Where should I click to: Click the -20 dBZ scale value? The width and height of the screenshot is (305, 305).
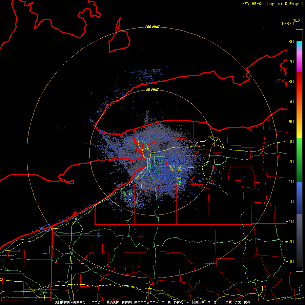pos(290,242)
